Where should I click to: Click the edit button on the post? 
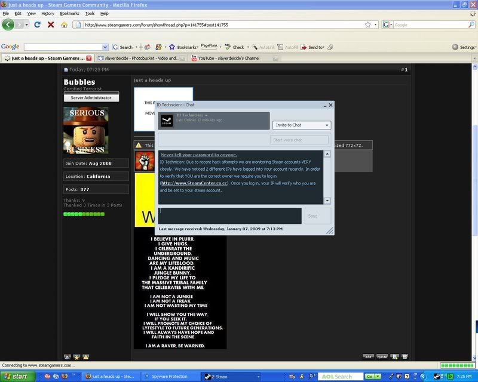coord(368,356)
